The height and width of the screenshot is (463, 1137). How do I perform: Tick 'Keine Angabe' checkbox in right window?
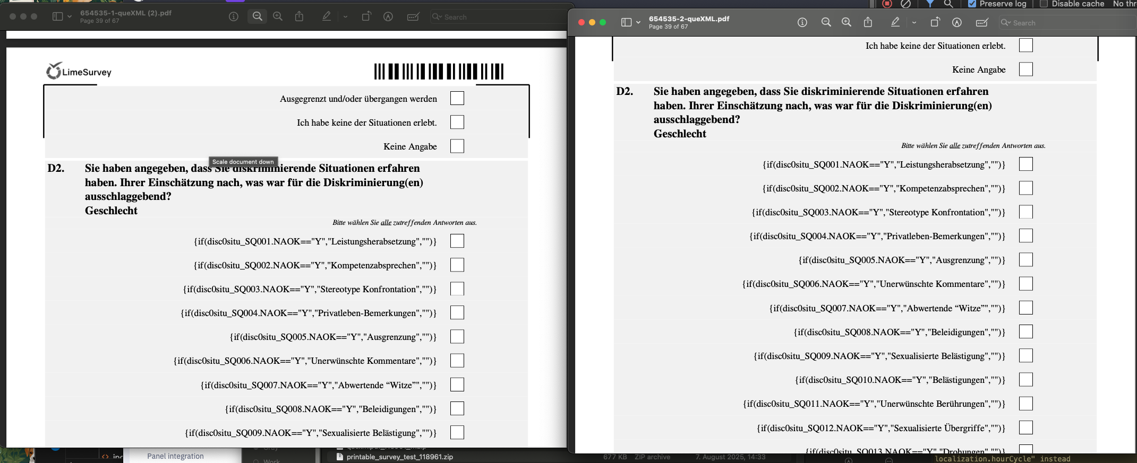pos(1026,69)
